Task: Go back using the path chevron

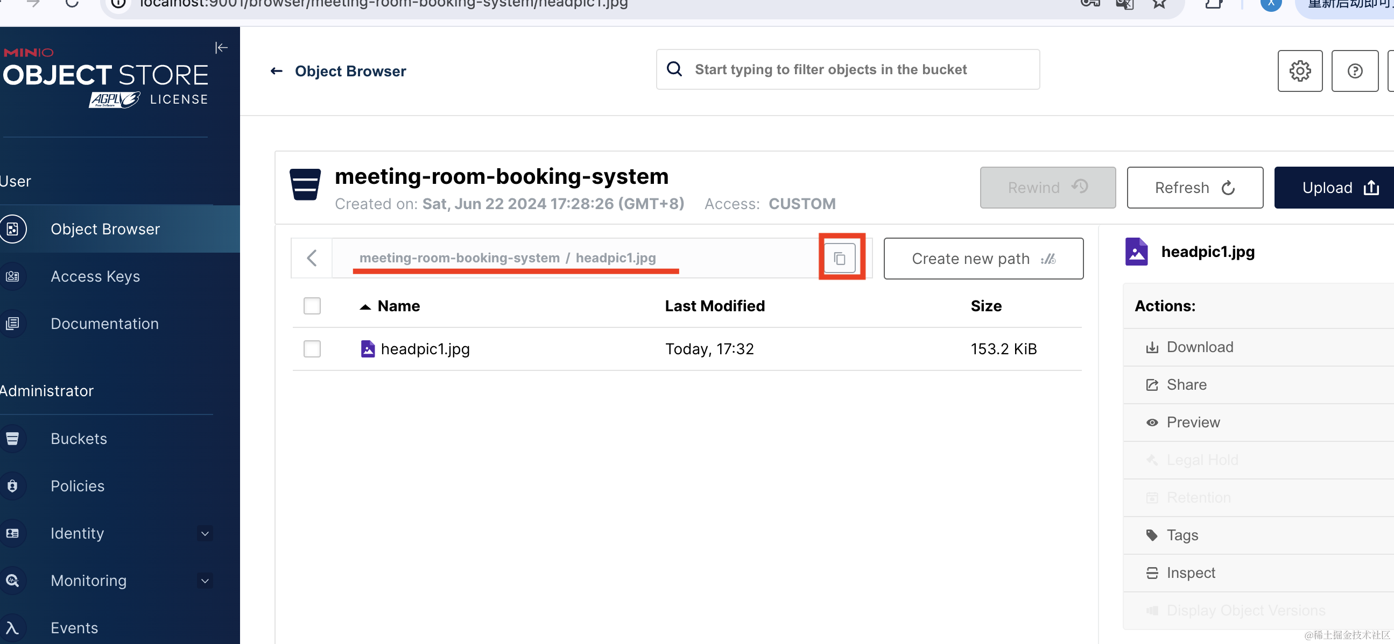Action: coord(312,257)
